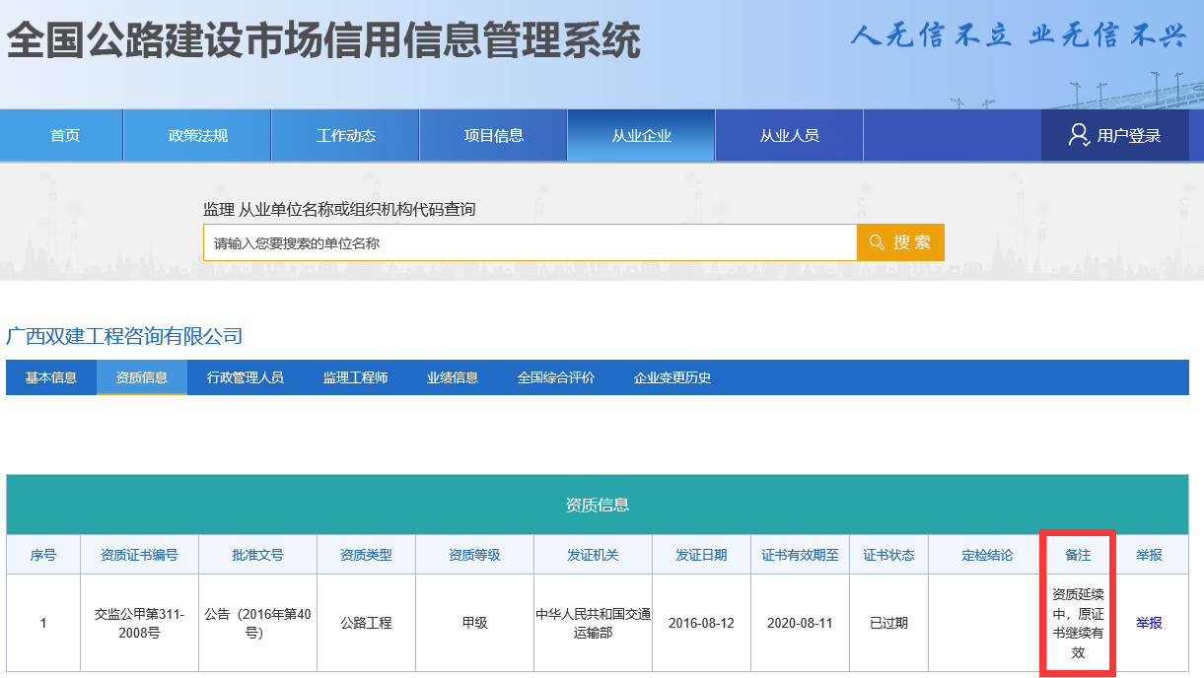Click the 公告（2016年第40号） cell
Screen dimensions: 1204x678
click(257, 623)
